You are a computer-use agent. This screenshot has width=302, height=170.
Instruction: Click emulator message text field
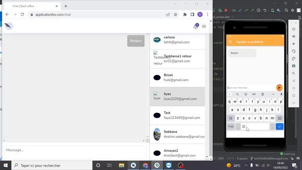251,88
